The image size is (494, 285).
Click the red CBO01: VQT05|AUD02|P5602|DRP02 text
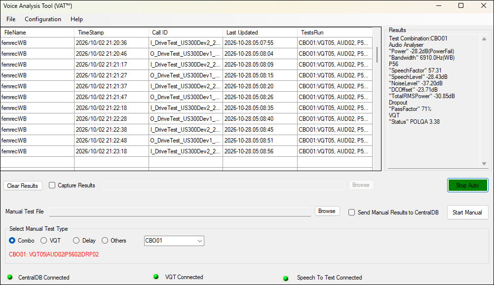[54, 254]
